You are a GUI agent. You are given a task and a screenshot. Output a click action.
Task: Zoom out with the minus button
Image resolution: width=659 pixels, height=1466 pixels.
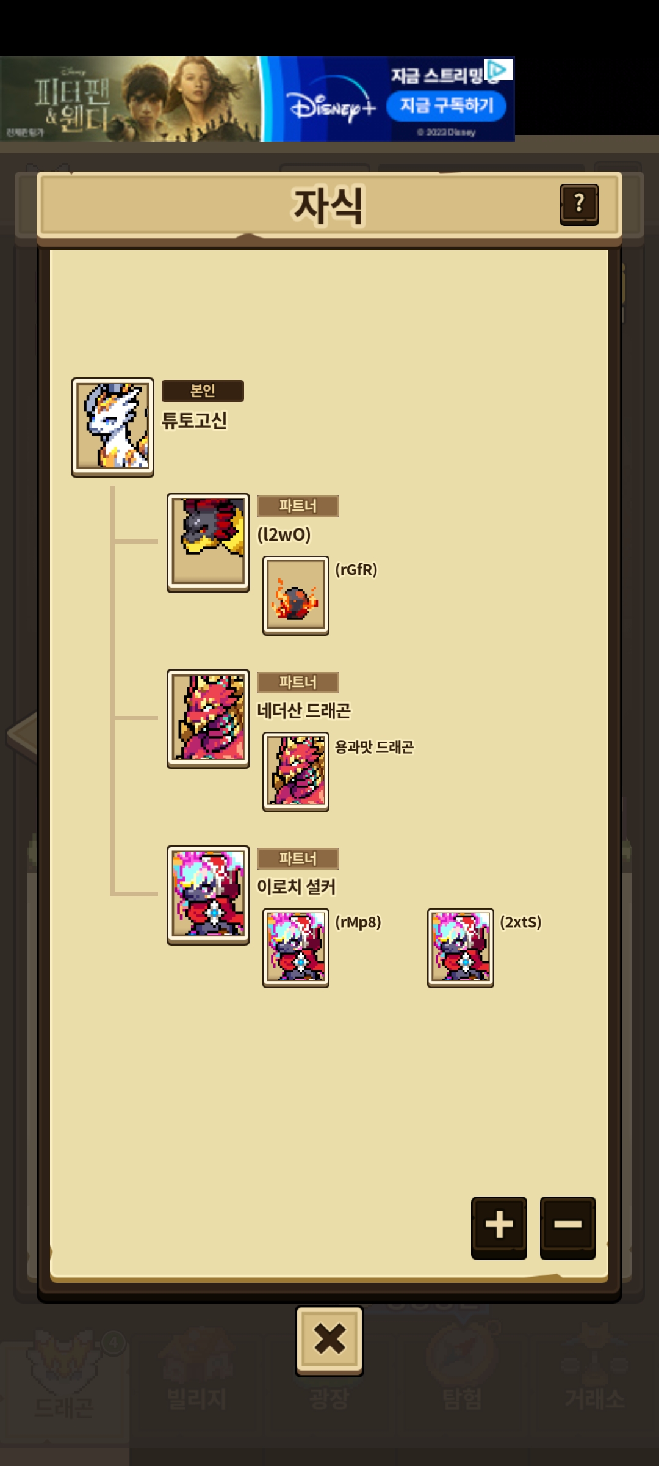tap(567, 1227)
